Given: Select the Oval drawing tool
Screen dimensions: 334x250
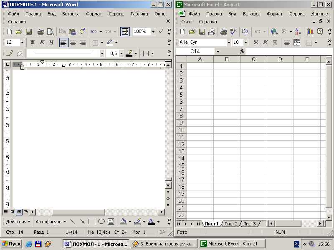Looking at the screenshot, I should tap(101, 222).
